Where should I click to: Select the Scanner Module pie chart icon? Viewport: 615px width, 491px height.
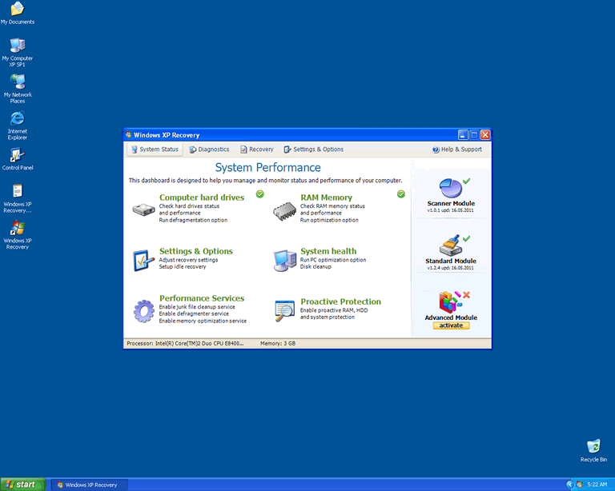(451, 187)
